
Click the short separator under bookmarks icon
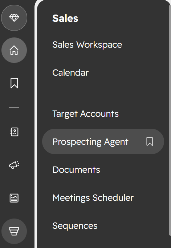(x=14, y=108)
